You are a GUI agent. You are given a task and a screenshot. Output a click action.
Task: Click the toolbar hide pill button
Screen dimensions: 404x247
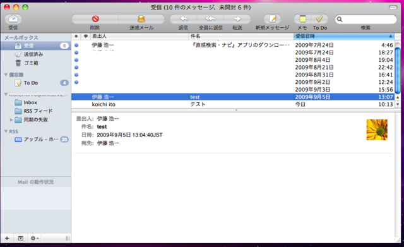[393, 7]
